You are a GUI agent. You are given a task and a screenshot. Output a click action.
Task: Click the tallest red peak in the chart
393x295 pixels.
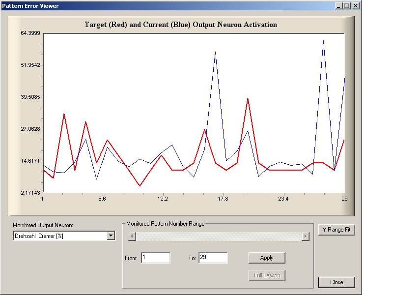coord(248,99)
